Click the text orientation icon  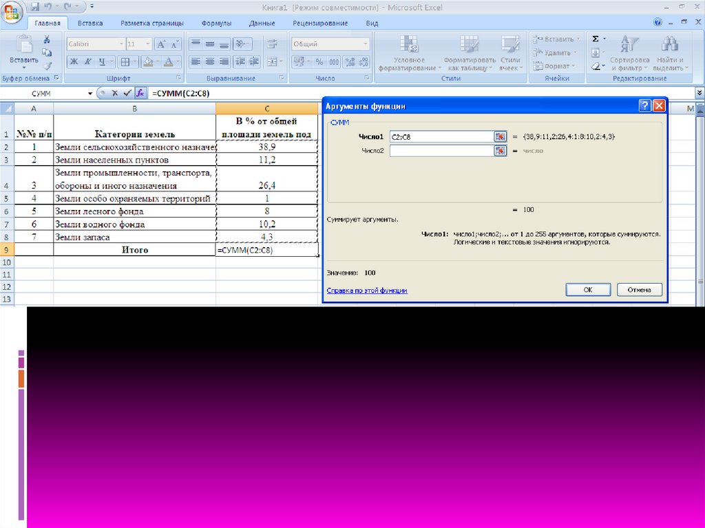pos(240,43)
